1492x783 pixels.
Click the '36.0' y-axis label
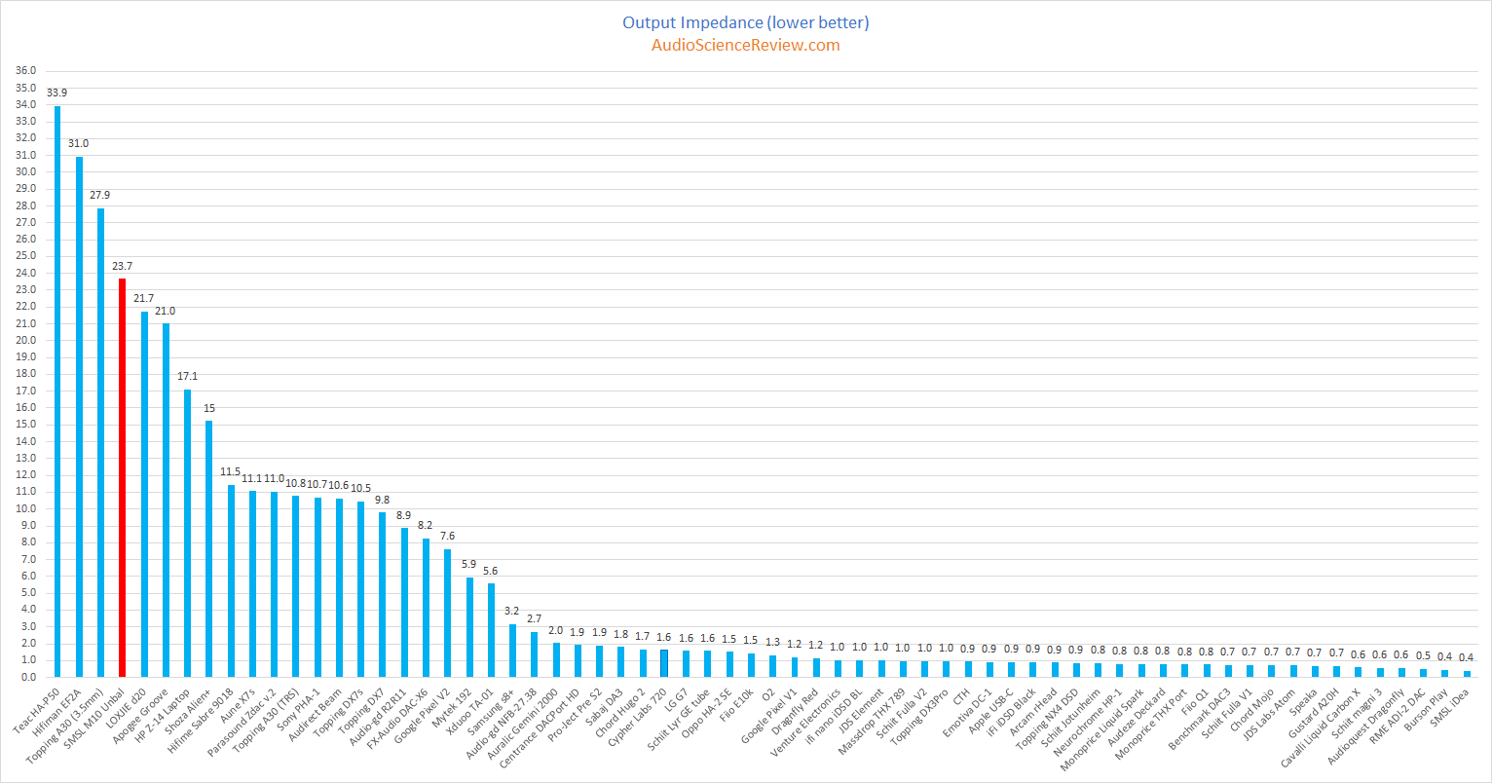[x=24, y=71]
